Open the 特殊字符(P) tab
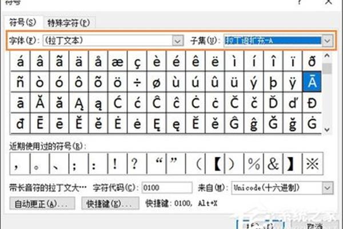 (x=69, y=22)
